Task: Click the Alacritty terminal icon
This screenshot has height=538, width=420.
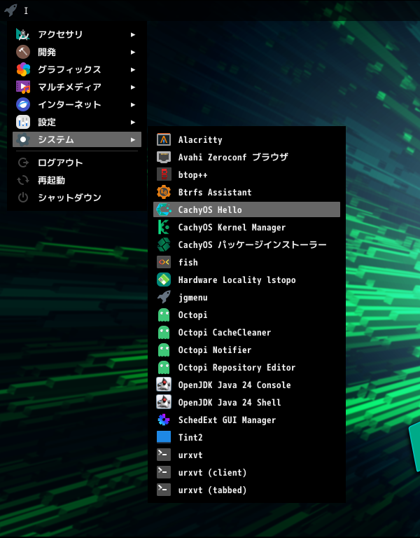Action: point(164,139)
